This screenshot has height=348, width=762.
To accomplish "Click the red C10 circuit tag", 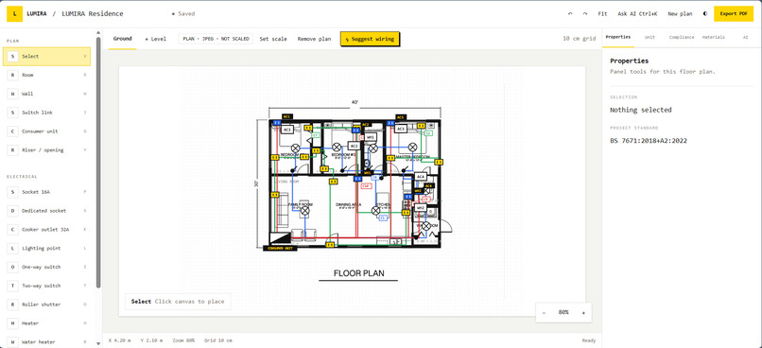I will pyautogui.click(x=366, y=186).
